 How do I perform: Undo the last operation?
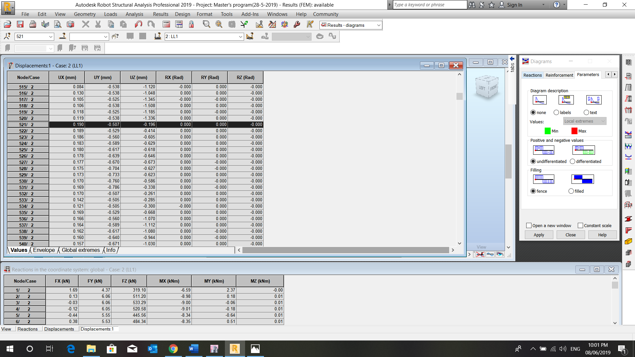[138, 24]
